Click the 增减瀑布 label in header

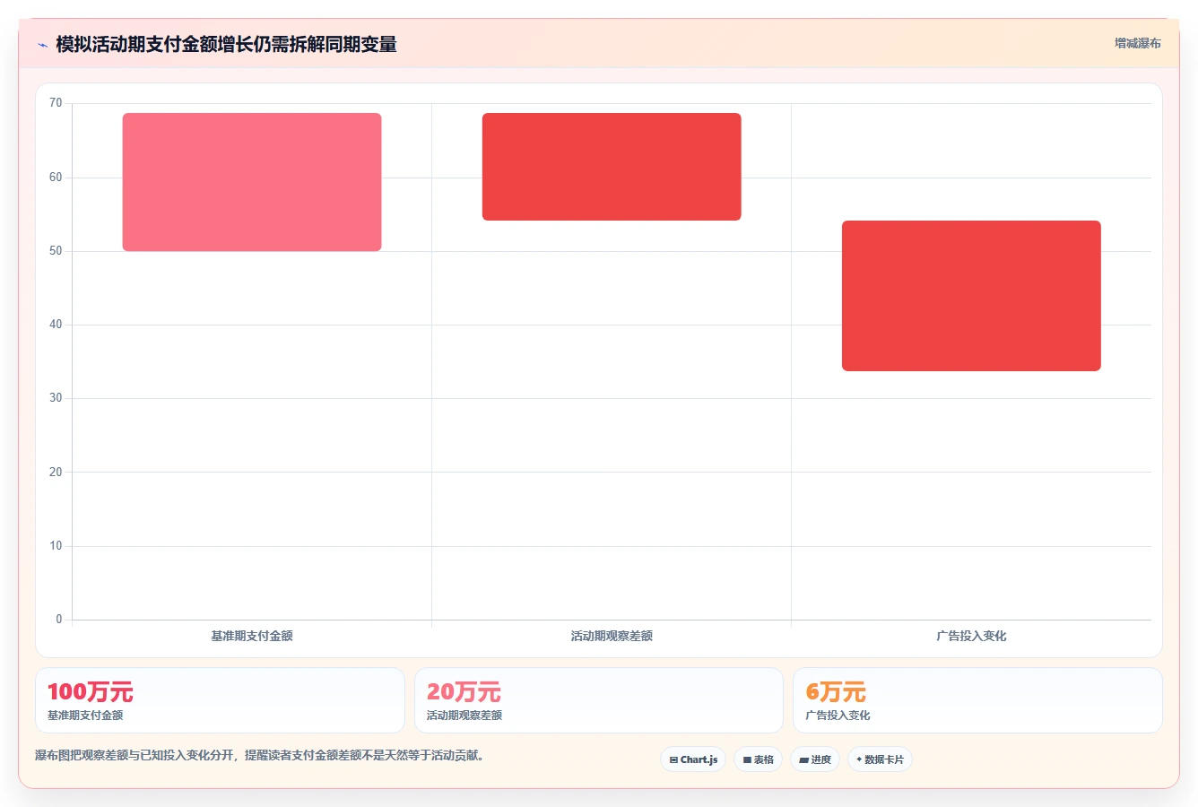1138,43
